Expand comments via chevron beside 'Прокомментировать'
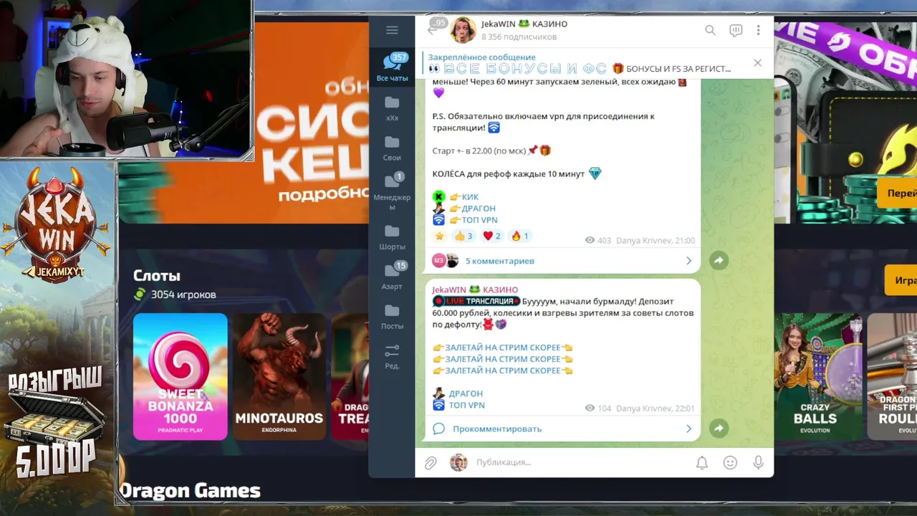 point(688,429)
